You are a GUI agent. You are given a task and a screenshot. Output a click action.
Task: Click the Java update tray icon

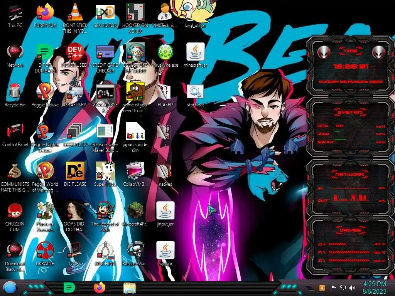(x=322, y=288)
